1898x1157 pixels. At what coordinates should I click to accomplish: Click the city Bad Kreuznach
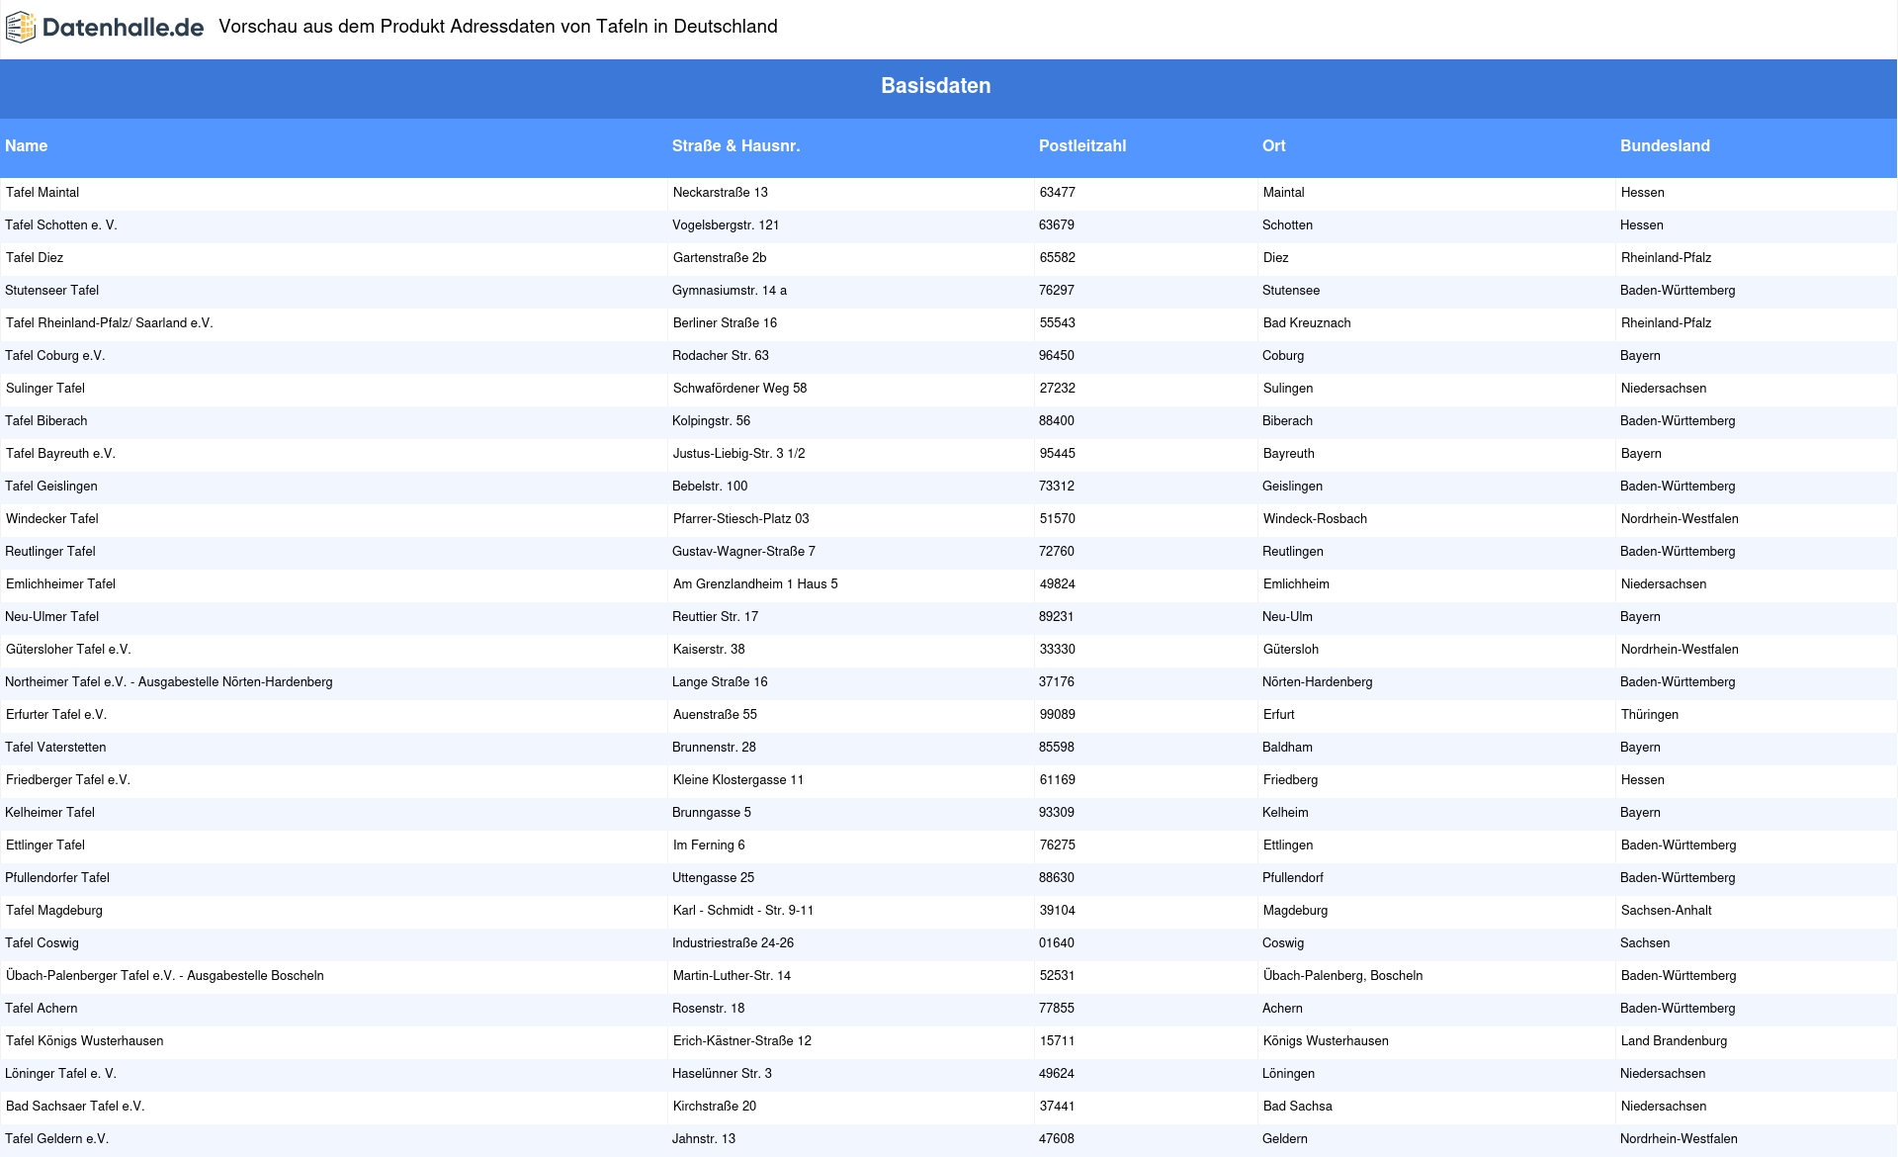click(x=1307, y=323)
